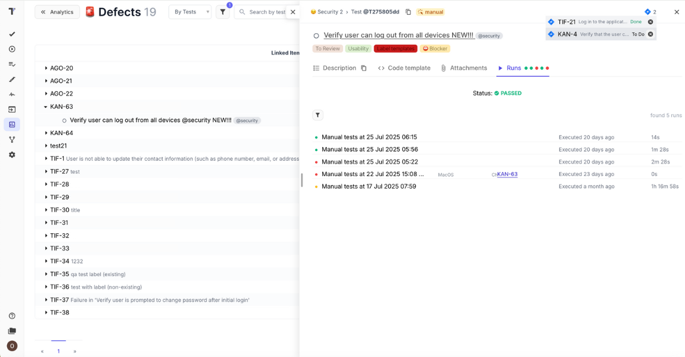Viewport: 685px width, 357px height.
Task: Select the Tests checkmark icon in sidebar
Action: point(12,35)
